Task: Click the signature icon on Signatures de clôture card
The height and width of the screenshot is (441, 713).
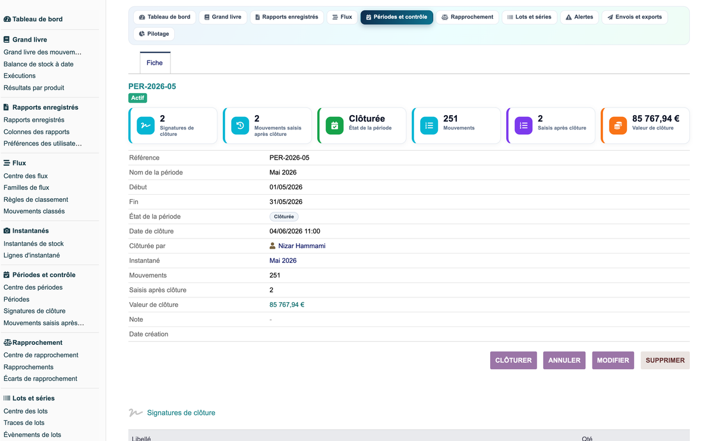Action: [146, 126]
